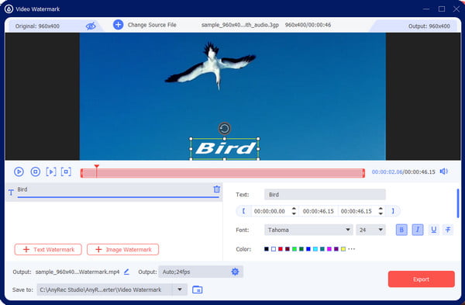This screenshot has height=305, width=465.
Task: Pick the dark maroon color swatch
Action: click(x=288, y=249)
